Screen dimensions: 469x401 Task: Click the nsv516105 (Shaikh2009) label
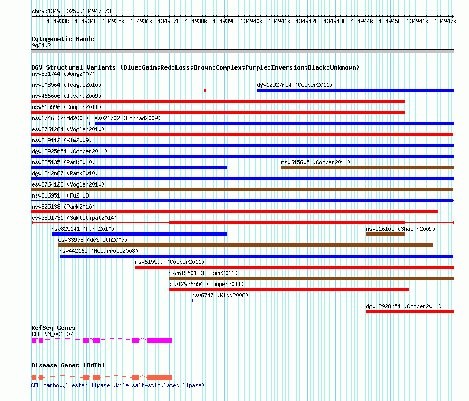point(400,229)
